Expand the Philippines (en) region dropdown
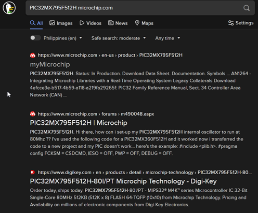Viewport: 258px width, 213px height. 63,38
